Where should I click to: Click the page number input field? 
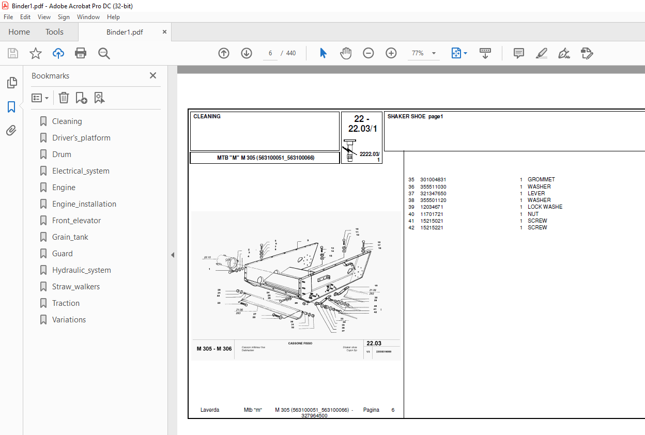click(x=270, y=53)
